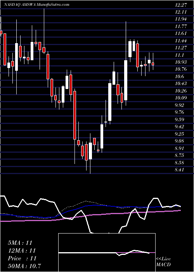
Task: Select the 12.11 price axis label
Action: point(181,12)
